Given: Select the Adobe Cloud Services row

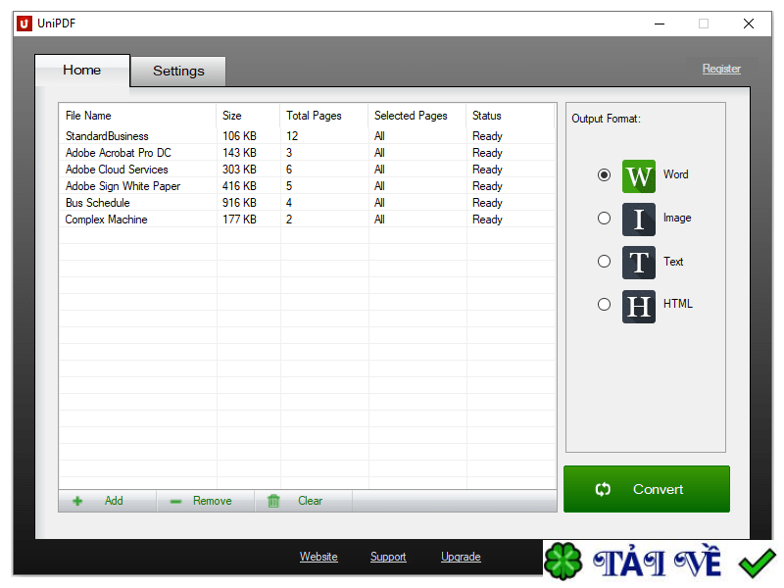Looking at the screenshot, I should tap(307, 170).
